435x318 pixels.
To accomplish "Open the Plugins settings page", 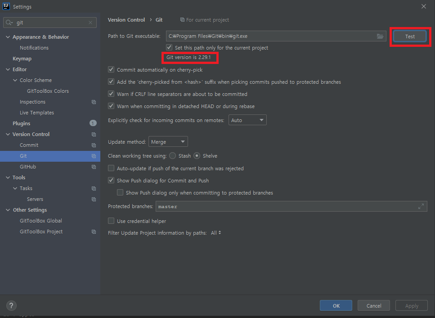I will (21, 123).
